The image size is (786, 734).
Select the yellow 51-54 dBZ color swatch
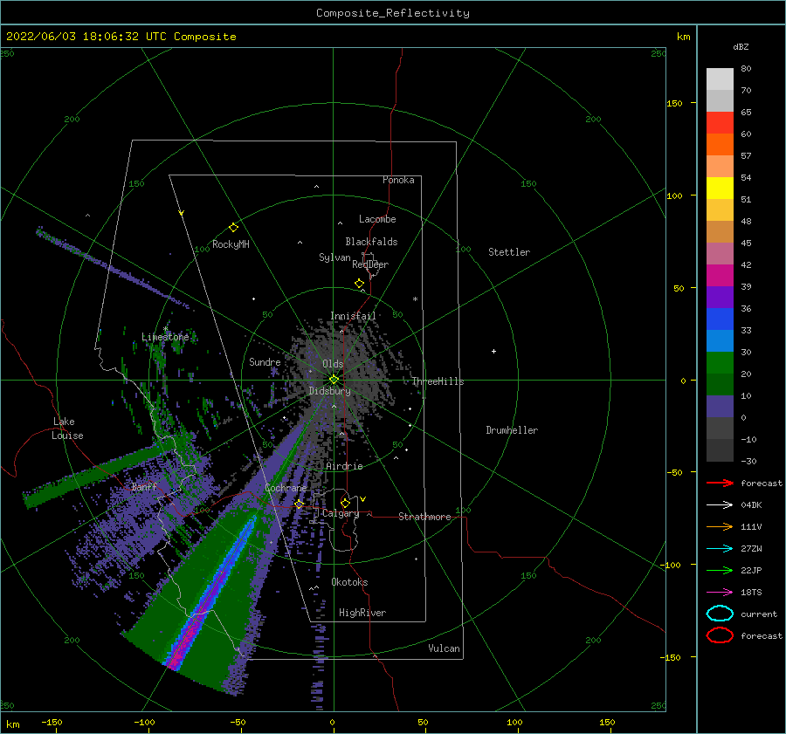click(720, 188)
